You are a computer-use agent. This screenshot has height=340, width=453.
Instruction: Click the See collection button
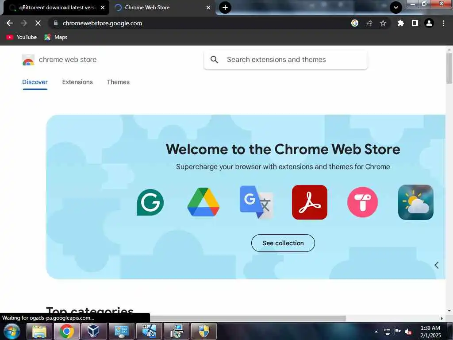coord(283,243)
